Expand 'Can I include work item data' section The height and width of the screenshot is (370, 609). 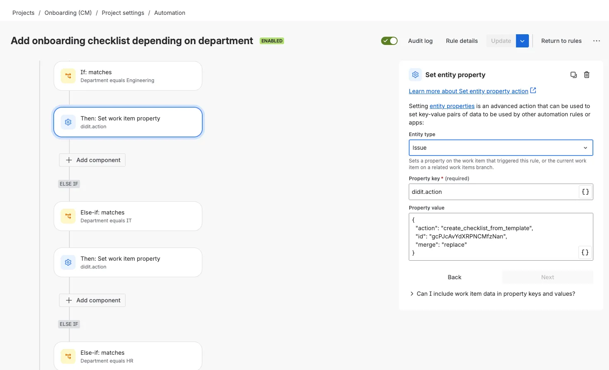[492, 294]
